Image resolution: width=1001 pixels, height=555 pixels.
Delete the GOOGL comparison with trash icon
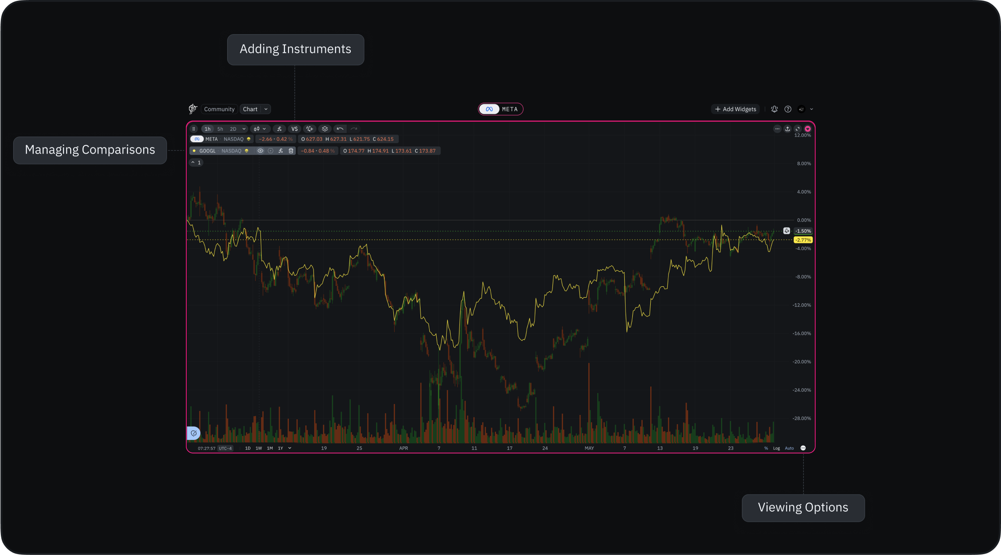tap(291, 151)
